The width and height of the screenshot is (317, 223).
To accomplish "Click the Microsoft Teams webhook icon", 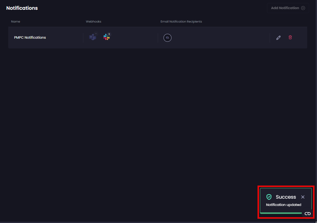I will click(x=92, y=37).
